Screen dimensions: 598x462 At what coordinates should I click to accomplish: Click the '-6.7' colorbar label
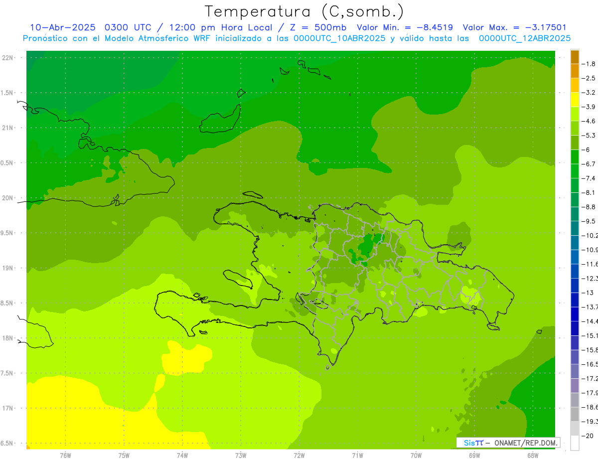coord(589,164)
